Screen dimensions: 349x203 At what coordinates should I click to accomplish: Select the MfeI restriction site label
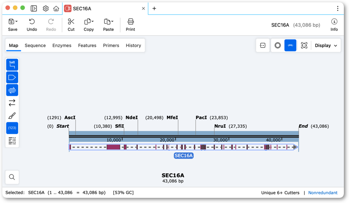(172, 118)
